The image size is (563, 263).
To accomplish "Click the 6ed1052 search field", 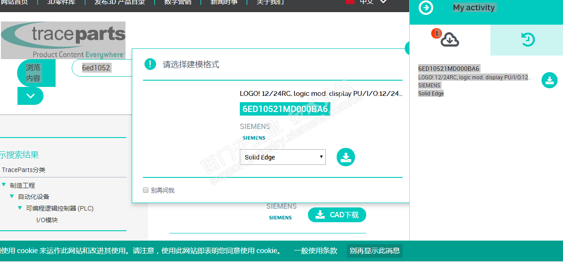I will [102, 68].
